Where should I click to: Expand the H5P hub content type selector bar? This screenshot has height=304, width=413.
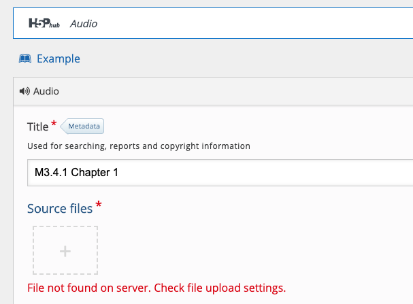(x=213, y=23)
